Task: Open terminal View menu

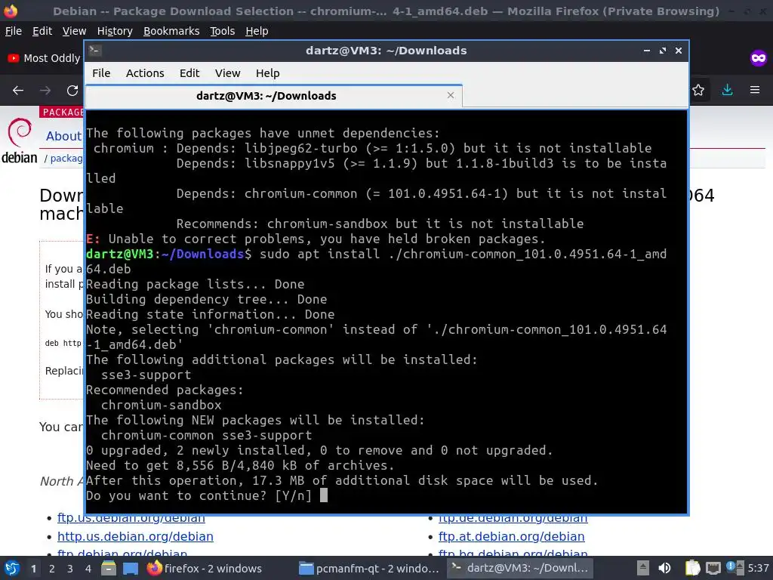Action: [227, 73]
